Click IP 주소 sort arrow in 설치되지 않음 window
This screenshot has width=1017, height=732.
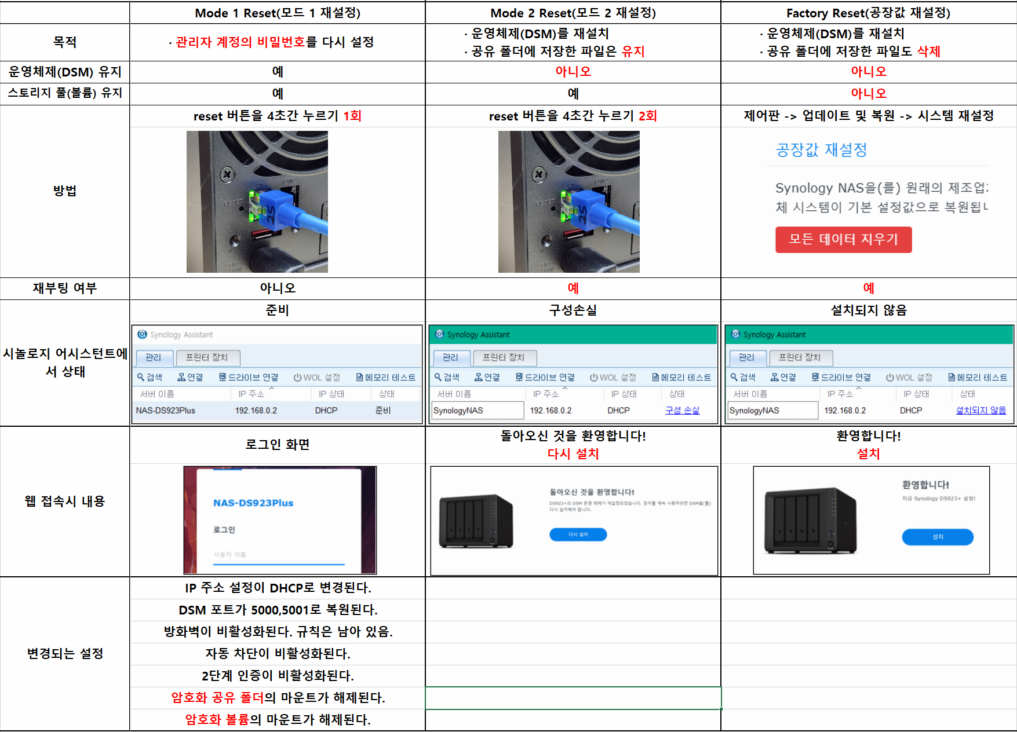[859, 389]
